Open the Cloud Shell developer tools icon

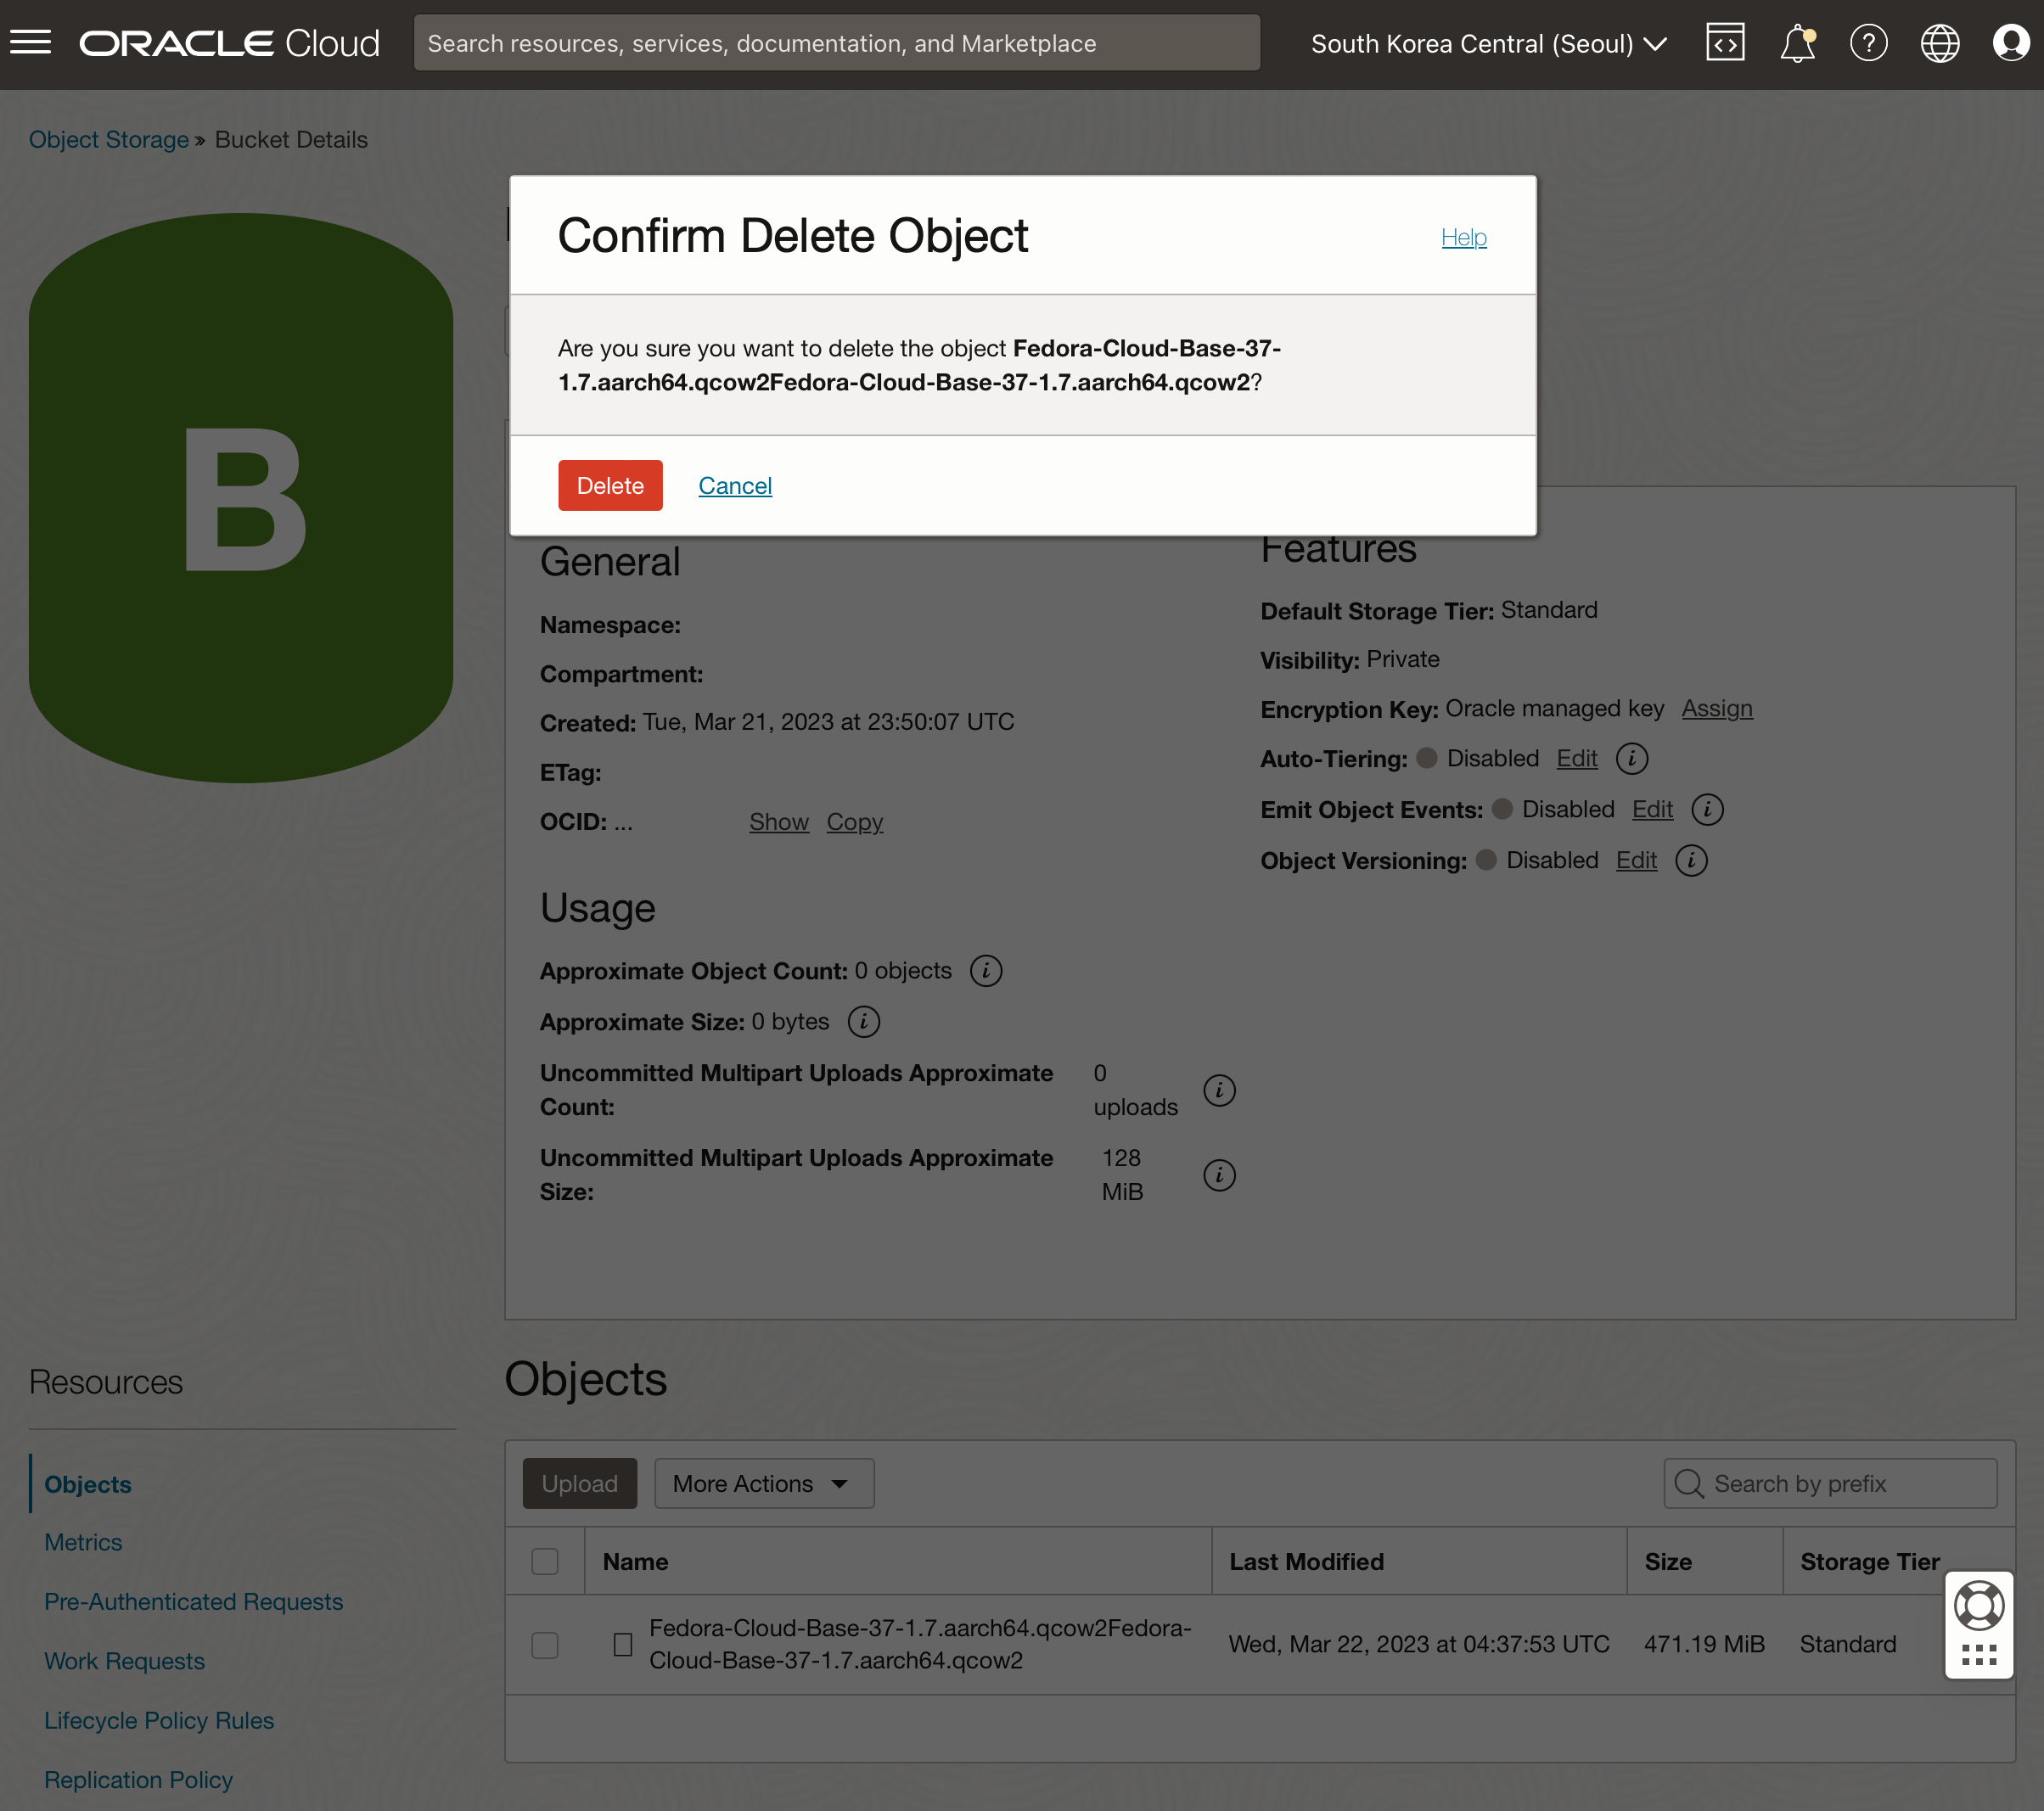(1725, 43)
